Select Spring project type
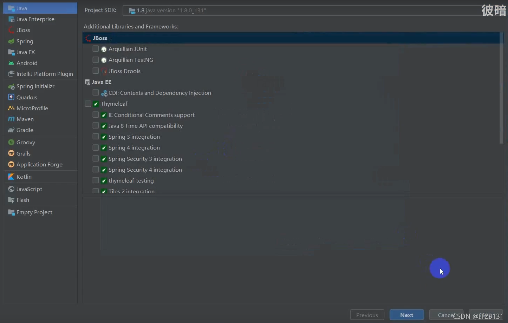The height and width of the screenshot is (323, 508). click(40, 41)
